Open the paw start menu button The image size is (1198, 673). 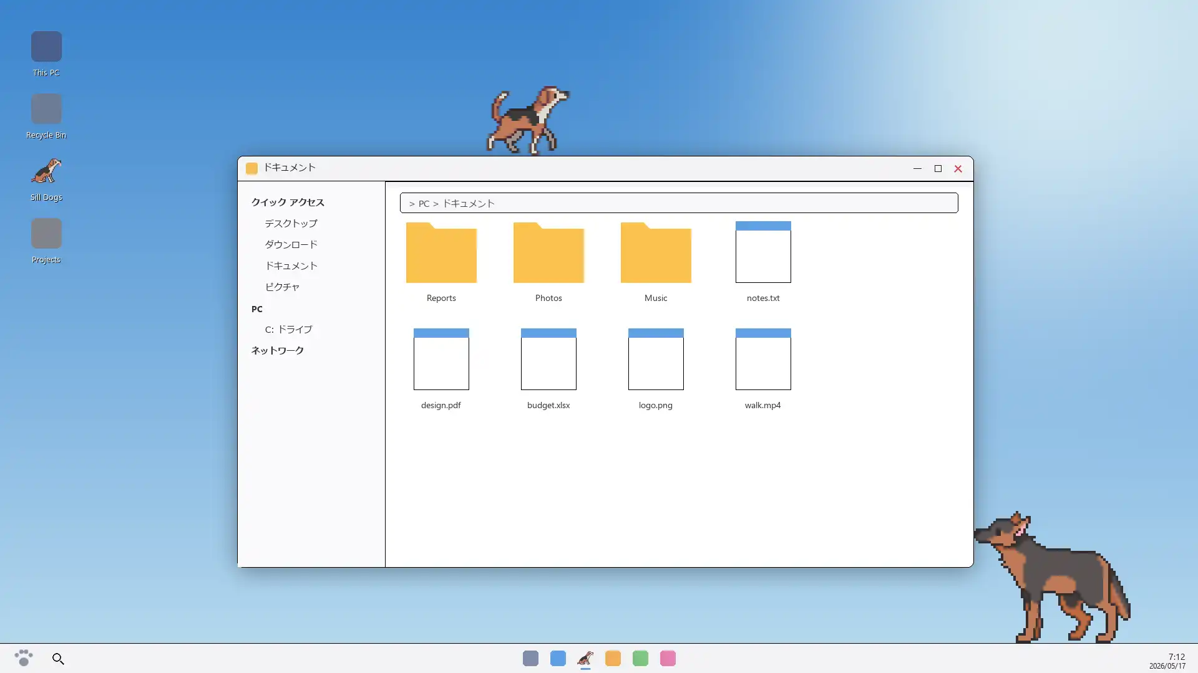click(x=24, y=658)
